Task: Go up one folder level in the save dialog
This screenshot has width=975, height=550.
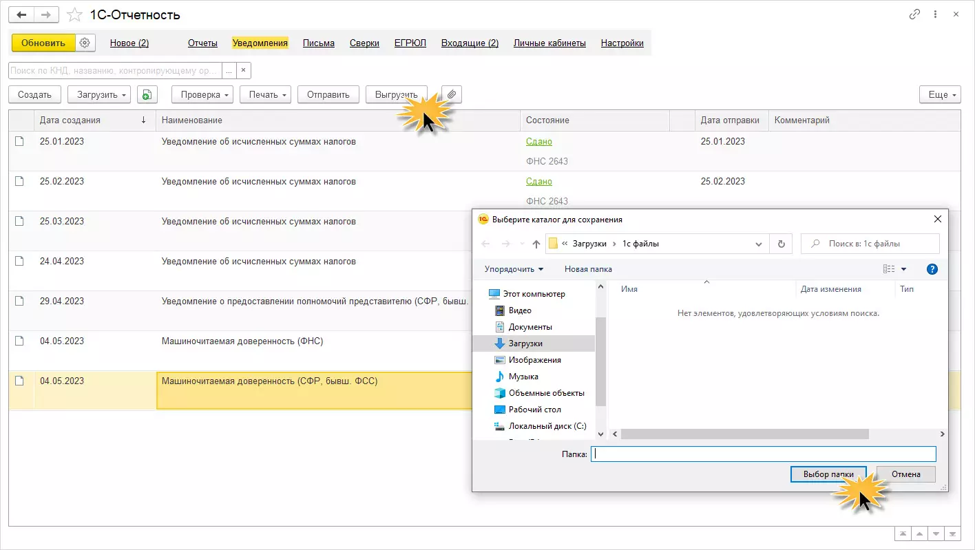Action: (x=536, y=244)
